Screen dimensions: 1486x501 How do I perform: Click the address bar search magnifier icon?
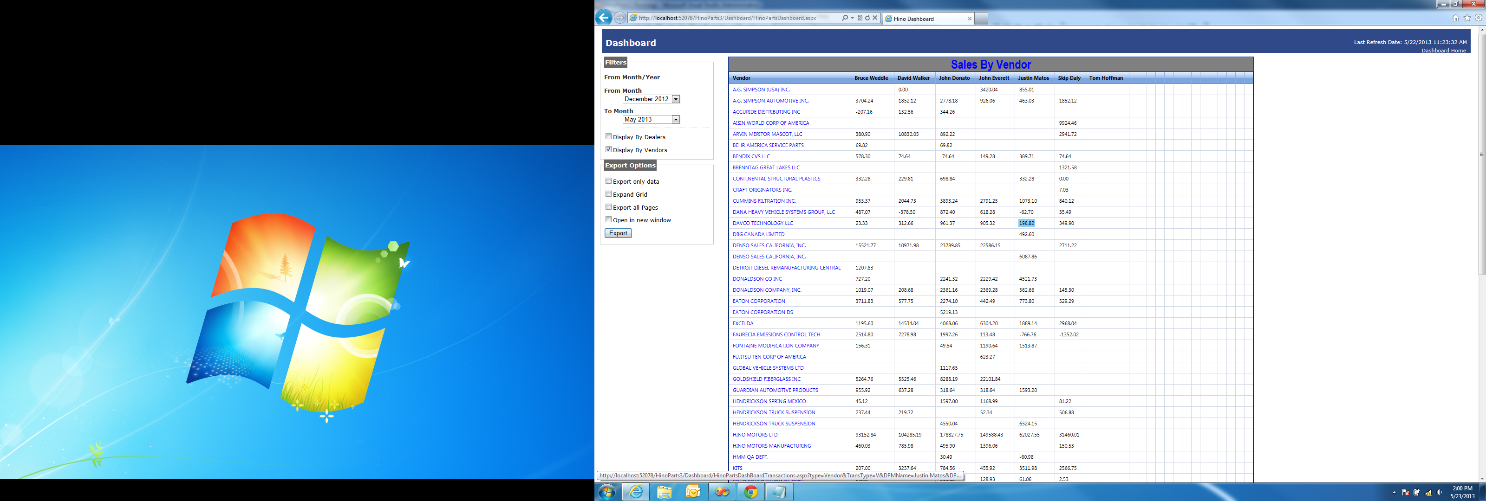click(845, 18)
